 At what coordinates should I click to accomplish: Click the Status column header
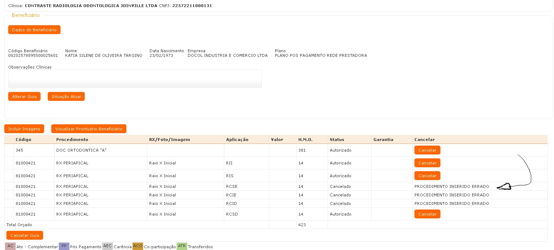click(337, 140)
